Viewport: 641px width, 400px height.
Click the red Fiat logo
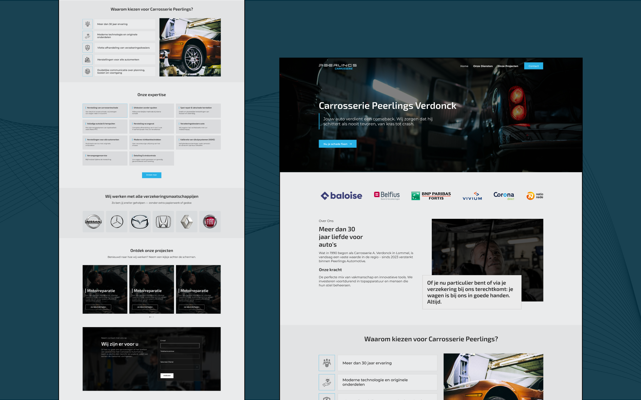(x=210, y=222)
